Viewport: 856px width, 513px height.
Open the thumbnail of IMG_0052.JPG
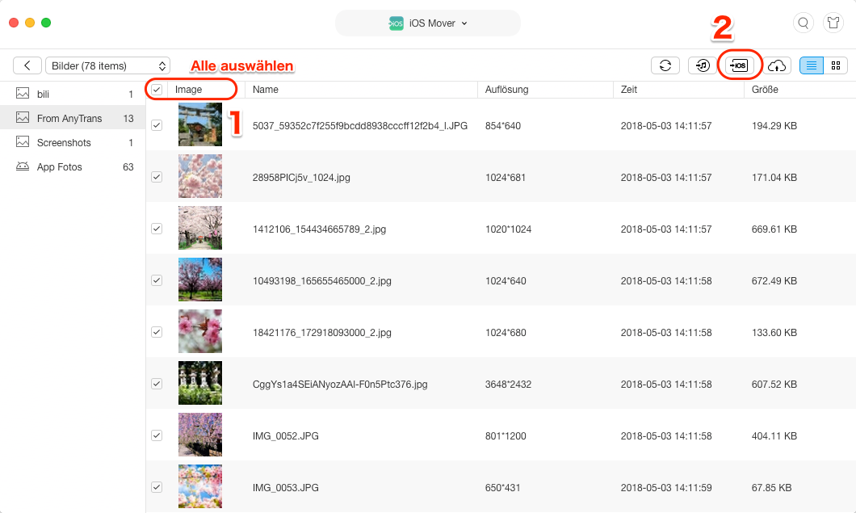200,435
